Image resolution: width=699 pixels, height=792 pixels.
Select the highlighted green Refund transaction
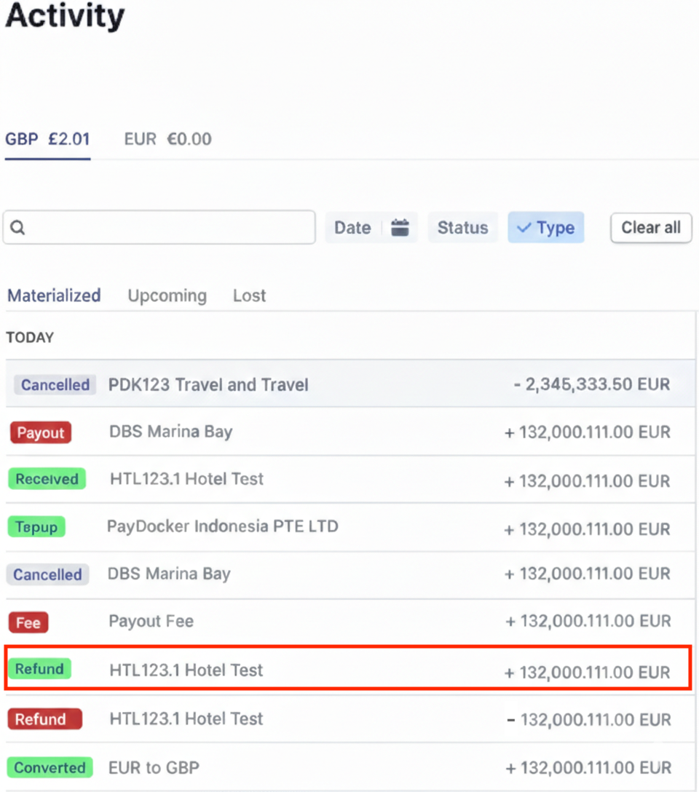coord(348,670)
